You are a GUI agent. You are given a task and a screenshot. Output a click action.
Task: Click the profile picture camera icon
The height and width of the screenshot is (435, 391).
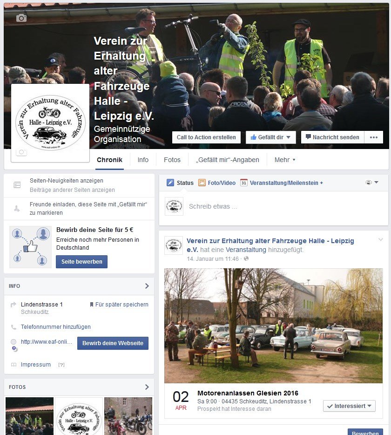21,152
